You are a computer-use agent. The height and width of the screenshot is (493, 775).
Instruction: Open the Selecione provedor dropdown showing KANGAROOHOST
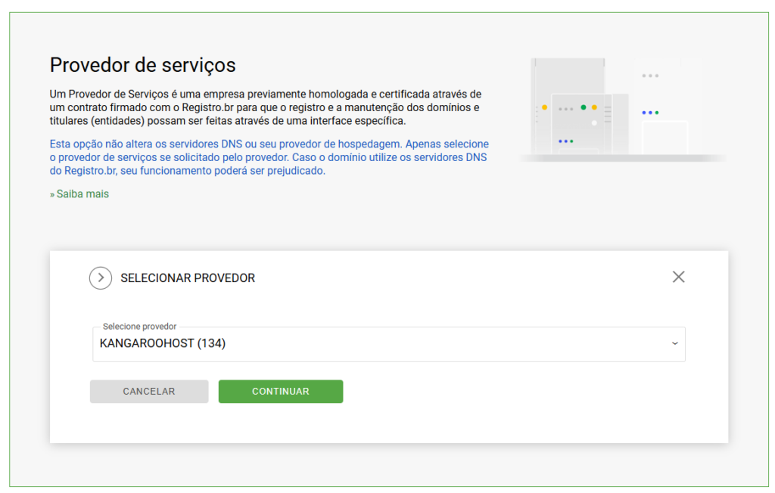(x=388, y=344)
